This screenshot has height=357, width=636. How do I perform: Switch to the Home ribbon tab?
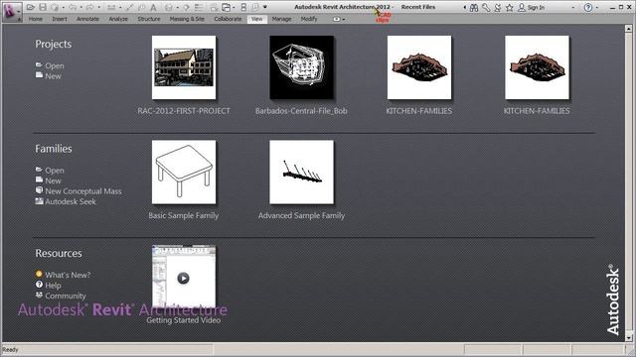[36, 19]
